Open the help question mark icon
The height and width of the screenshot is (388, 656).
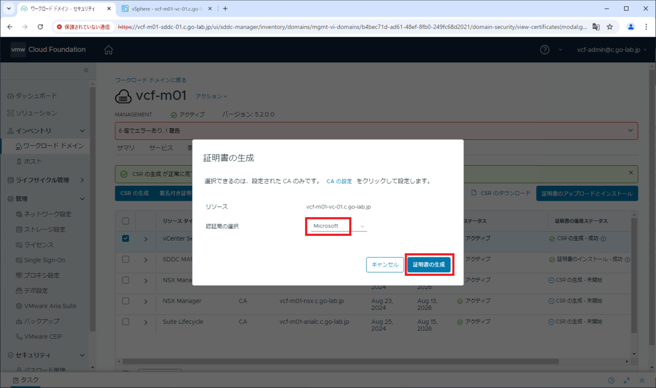coord(544,50)
